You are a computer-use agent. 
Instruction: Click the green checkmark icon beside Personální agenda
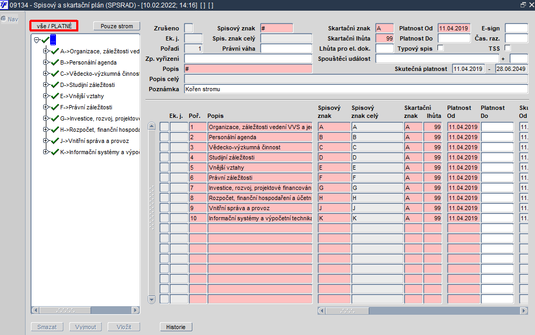pyautogui.click(x=54, y=62)
